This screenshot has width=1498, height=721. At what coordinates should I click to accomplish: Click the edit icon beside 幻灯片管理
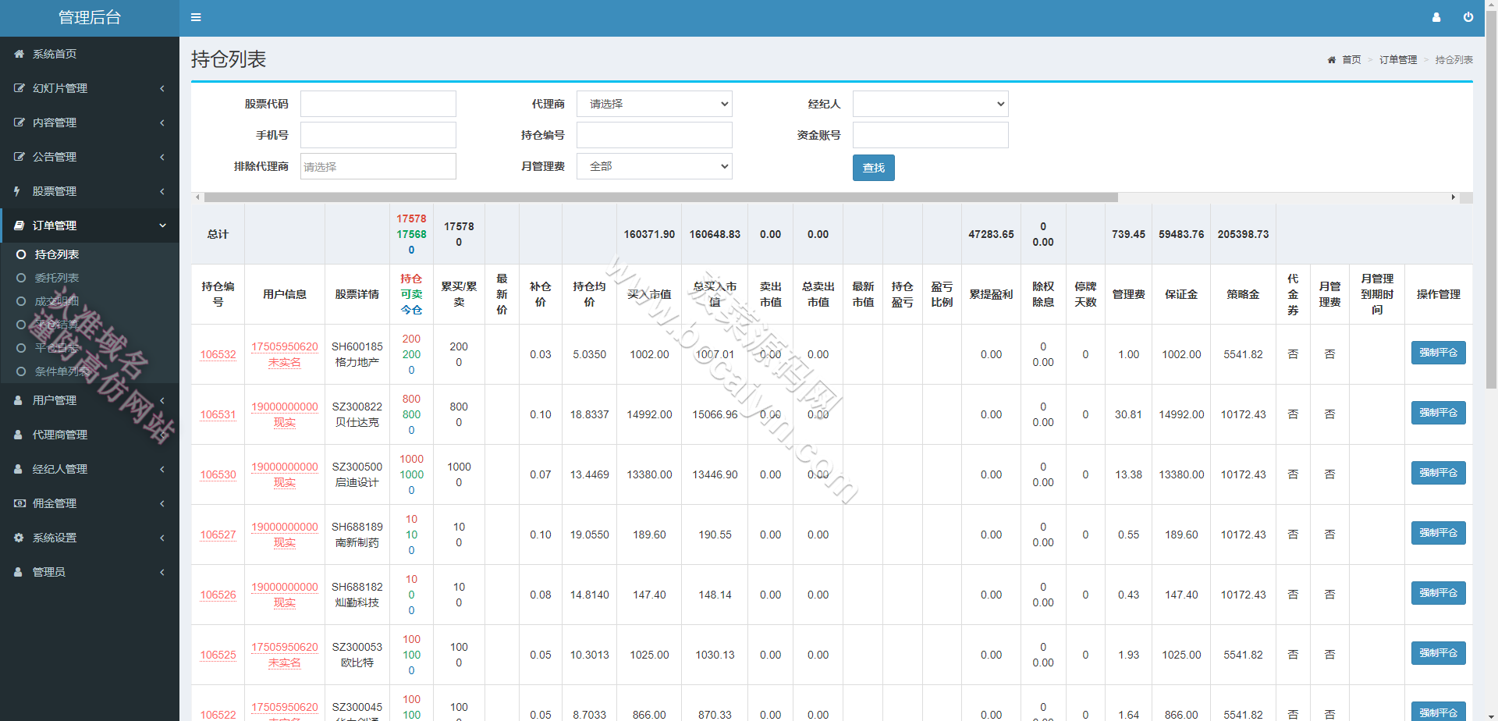[x=19, y=88]
